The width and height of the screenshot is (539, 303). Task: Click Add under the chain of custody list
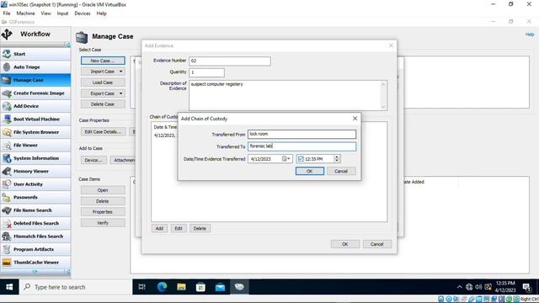tap(159, 228)
